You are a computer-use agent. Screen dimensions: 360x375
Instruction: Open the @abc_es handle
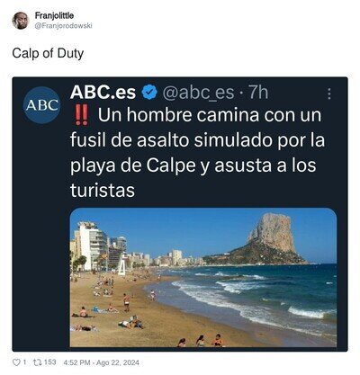198,93
